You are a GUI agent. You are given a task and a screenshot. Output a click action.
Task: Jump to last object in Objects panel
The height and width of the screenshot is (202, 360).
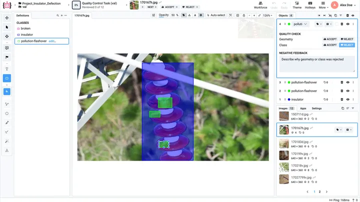(x=324, y=15)
